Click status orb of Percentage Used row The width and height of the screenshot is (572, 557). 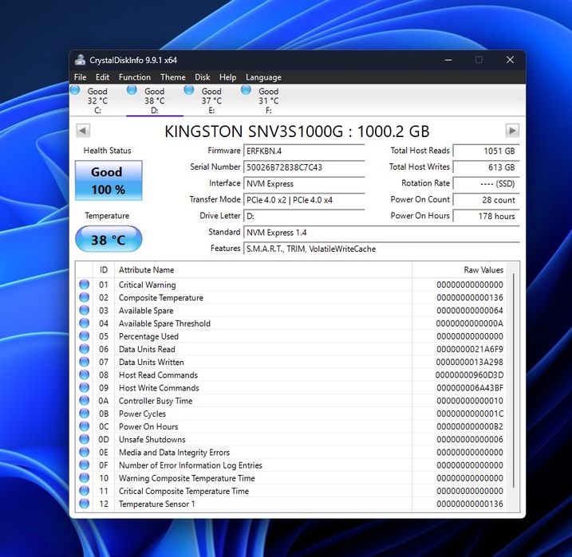click(85, 336)
